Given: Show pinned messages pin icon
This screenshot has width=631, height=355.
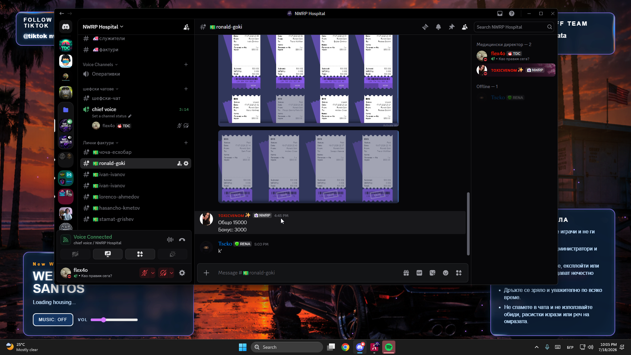Looking at the screenshot, I should pos(452,27).
